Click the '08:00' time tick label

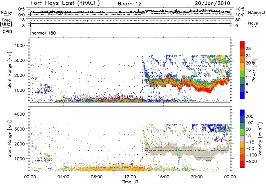pyautogui.click(x=97, y=177)
